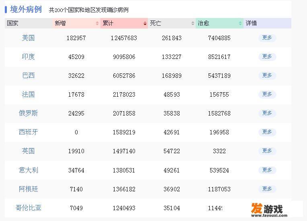Image resolution: width=307 pixels, height=221 pixels.
Task: Open 更多 details for 印度
Action: click(267, 57)
